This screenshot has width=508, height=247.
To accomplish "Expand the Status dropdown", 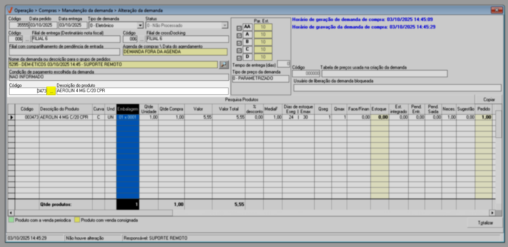I will click(225, 26).
